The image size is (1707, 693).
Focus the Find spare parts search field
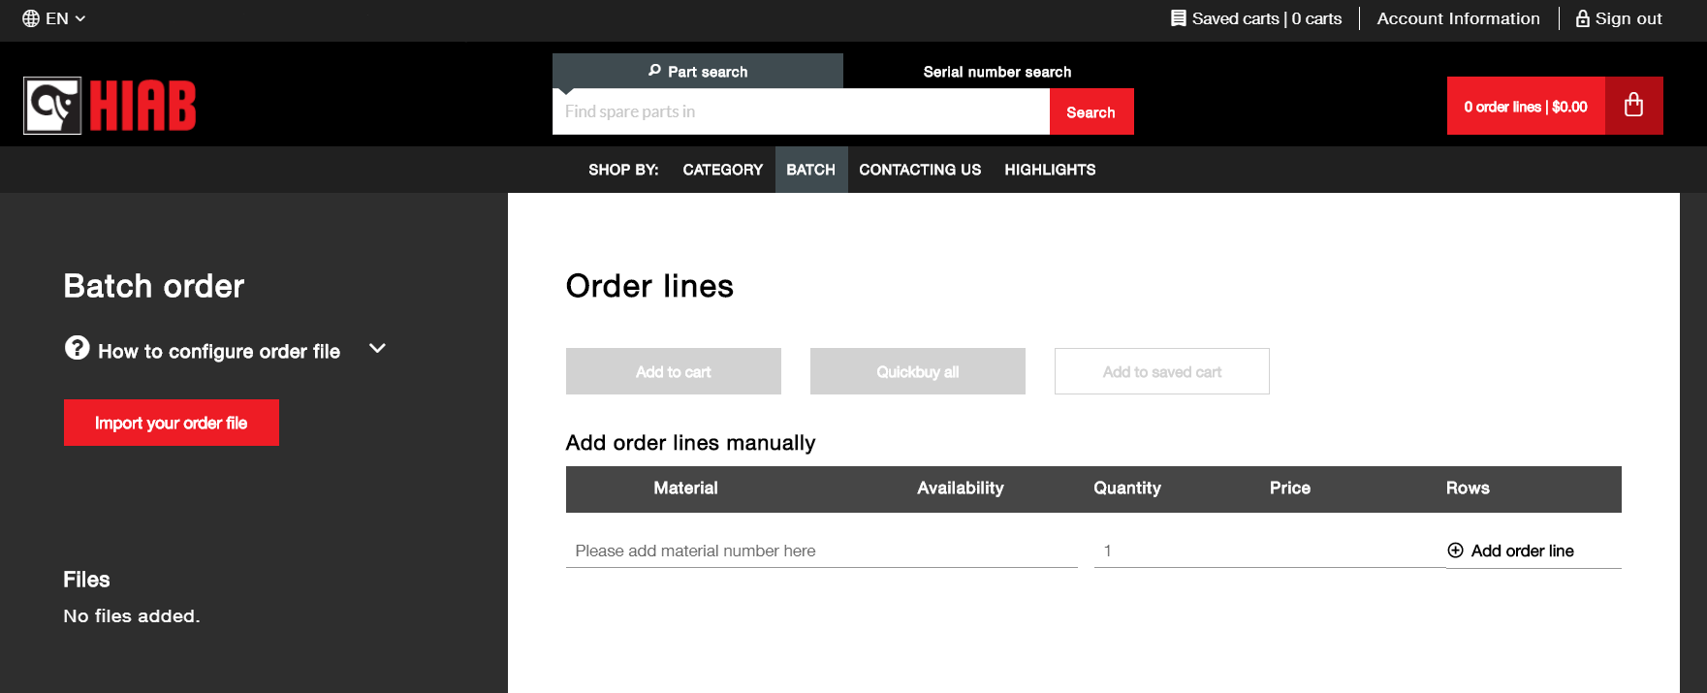(x=801, y=111)
